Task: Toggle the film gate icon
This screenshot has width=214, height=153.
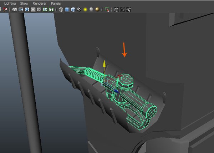Action: pos(21,10)
